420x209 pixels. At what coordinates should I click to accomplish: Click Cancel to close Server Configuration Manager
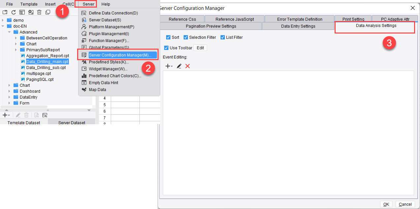[405, 204]
